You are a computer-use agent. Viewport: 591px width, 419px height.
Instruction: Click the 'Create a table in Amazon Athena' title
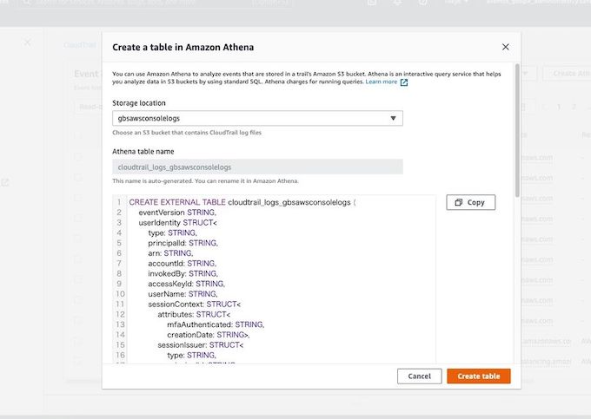(x=183, y=47)
